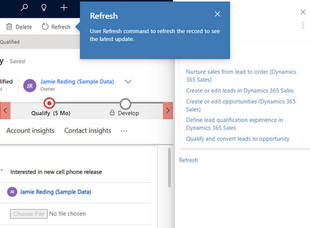Click the Delete trash can icon

[9, 26]
